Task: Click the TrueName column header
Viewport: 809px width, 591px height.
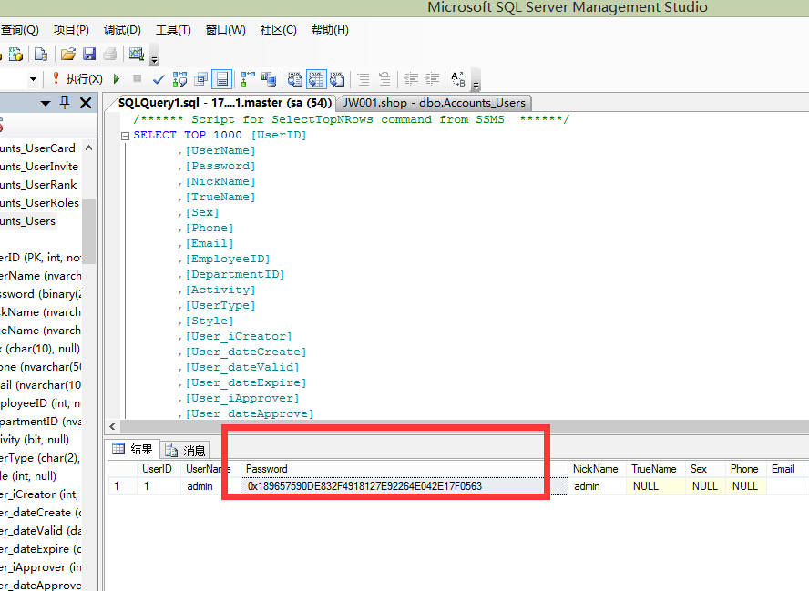Action: point(654,469)
